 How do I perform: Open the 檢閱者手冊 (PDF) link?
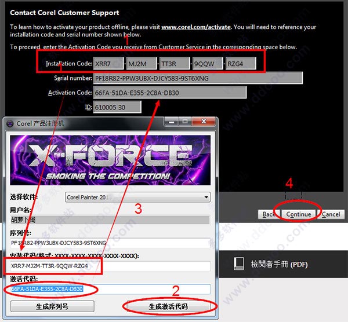pyautogui.click(x=279, y=264)
